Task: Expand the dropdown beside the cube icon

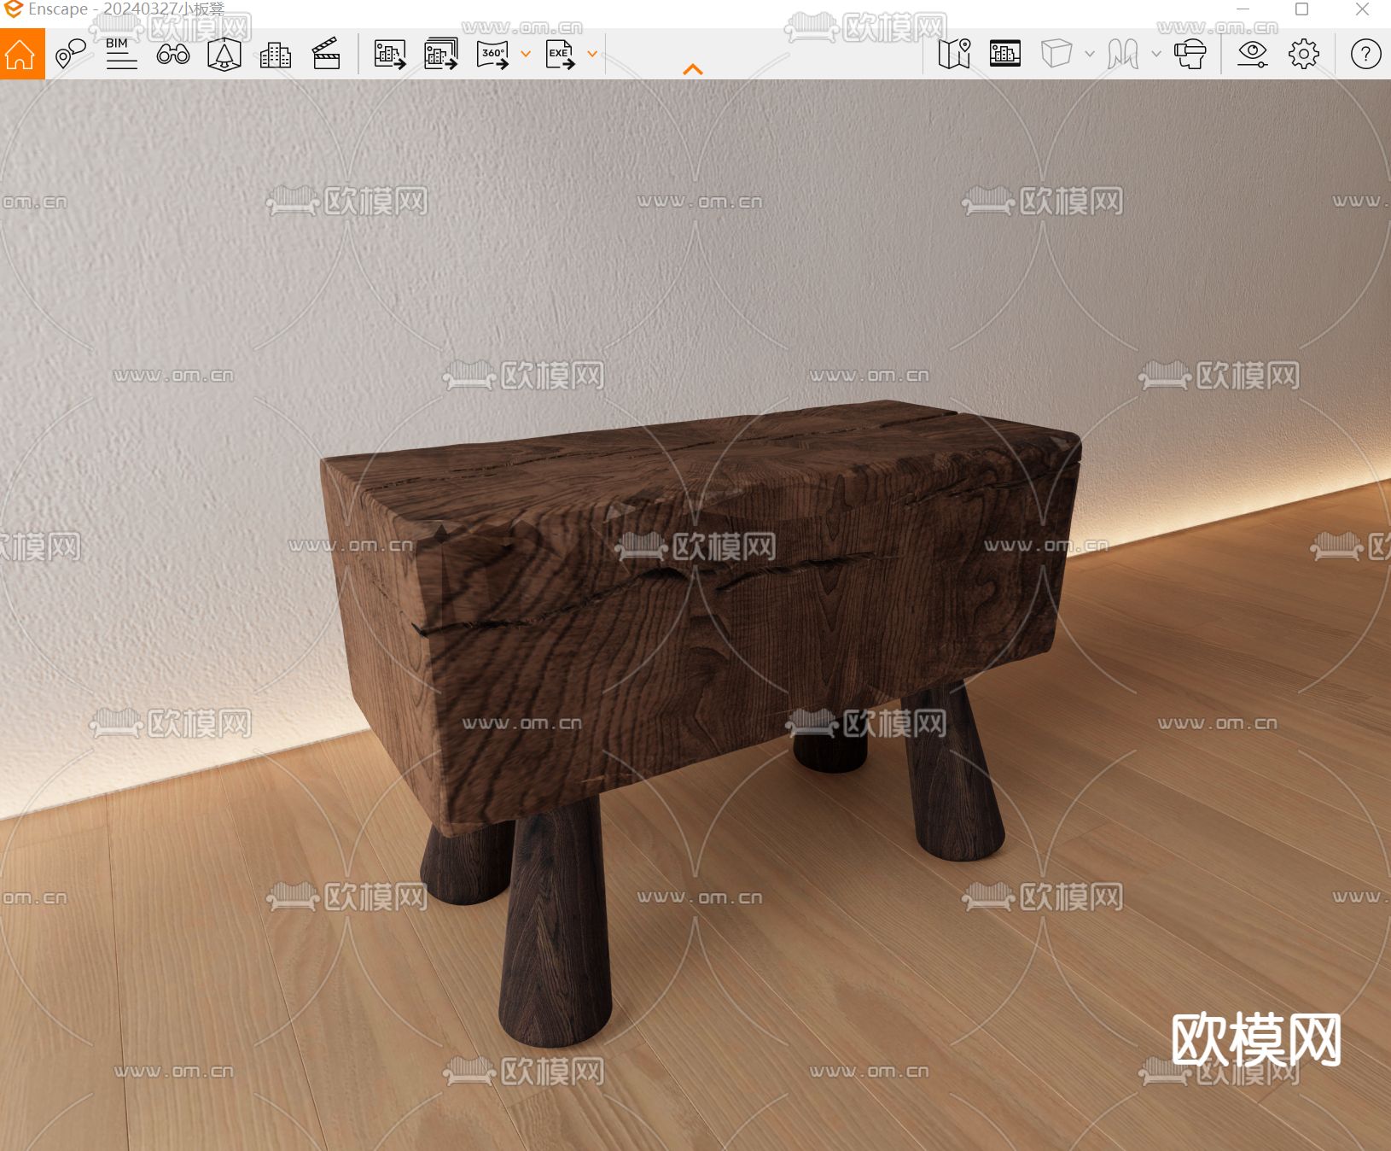Action: click(x=1090, y=54)
